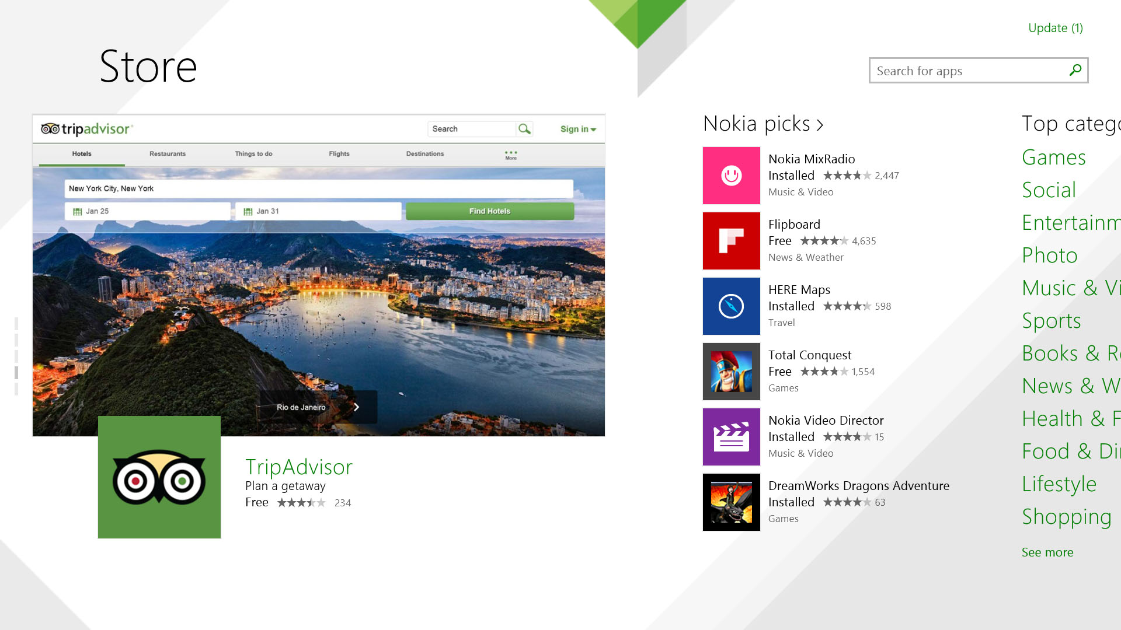This screenshot has width=1121, height=630.
Task: Click the More dots icon in TripAdvisor banner
Action: (x=511, y=155)
